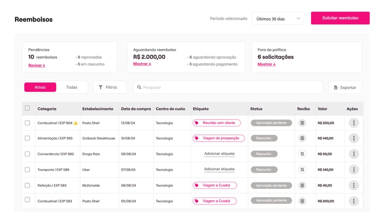
Task: Open receipt icon for Outback Steakhouse row
Action: tap(302, 138)
